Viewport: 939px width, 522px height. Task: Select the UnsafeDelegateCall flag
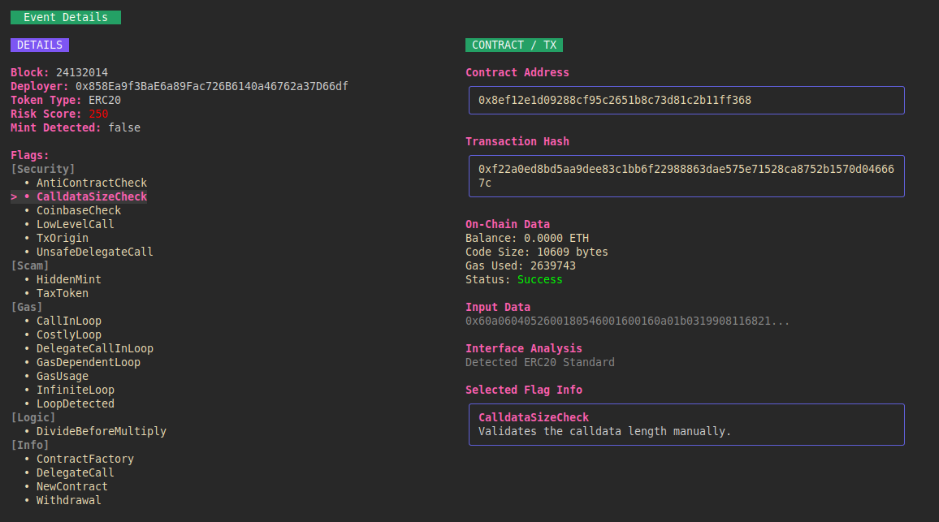94,251
